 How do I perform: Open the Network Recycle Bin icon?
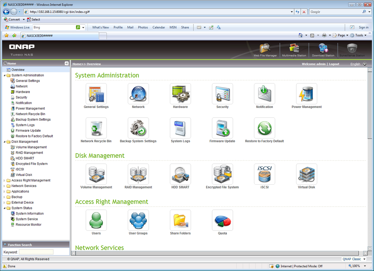tap(96, 128)
